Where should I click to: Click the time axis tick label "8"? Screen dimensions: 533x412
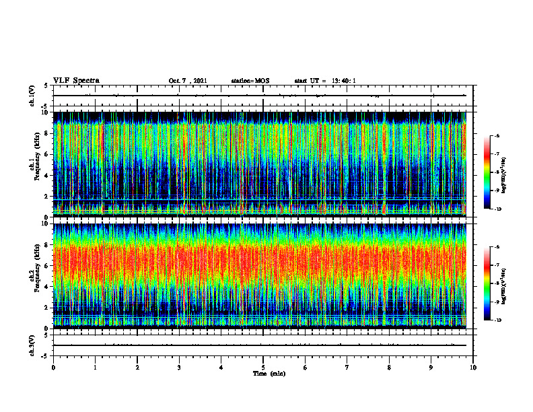(389, 368)
